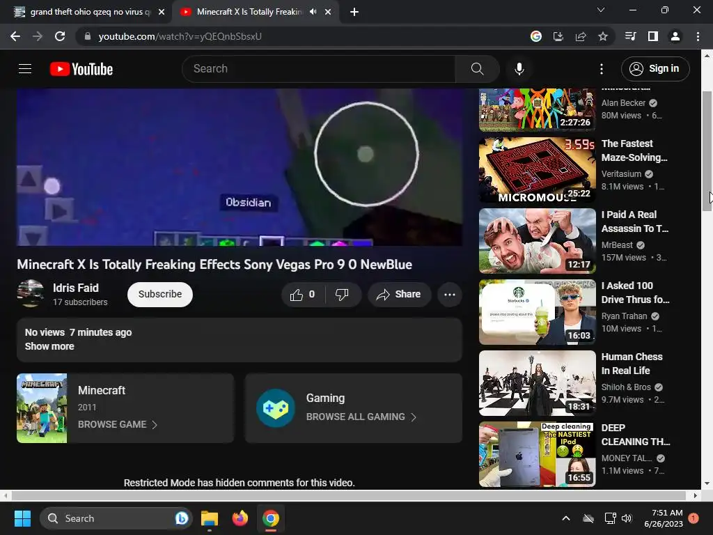
Task: Click the Chrome icon in the taskbar
Action: pos(271,518)
